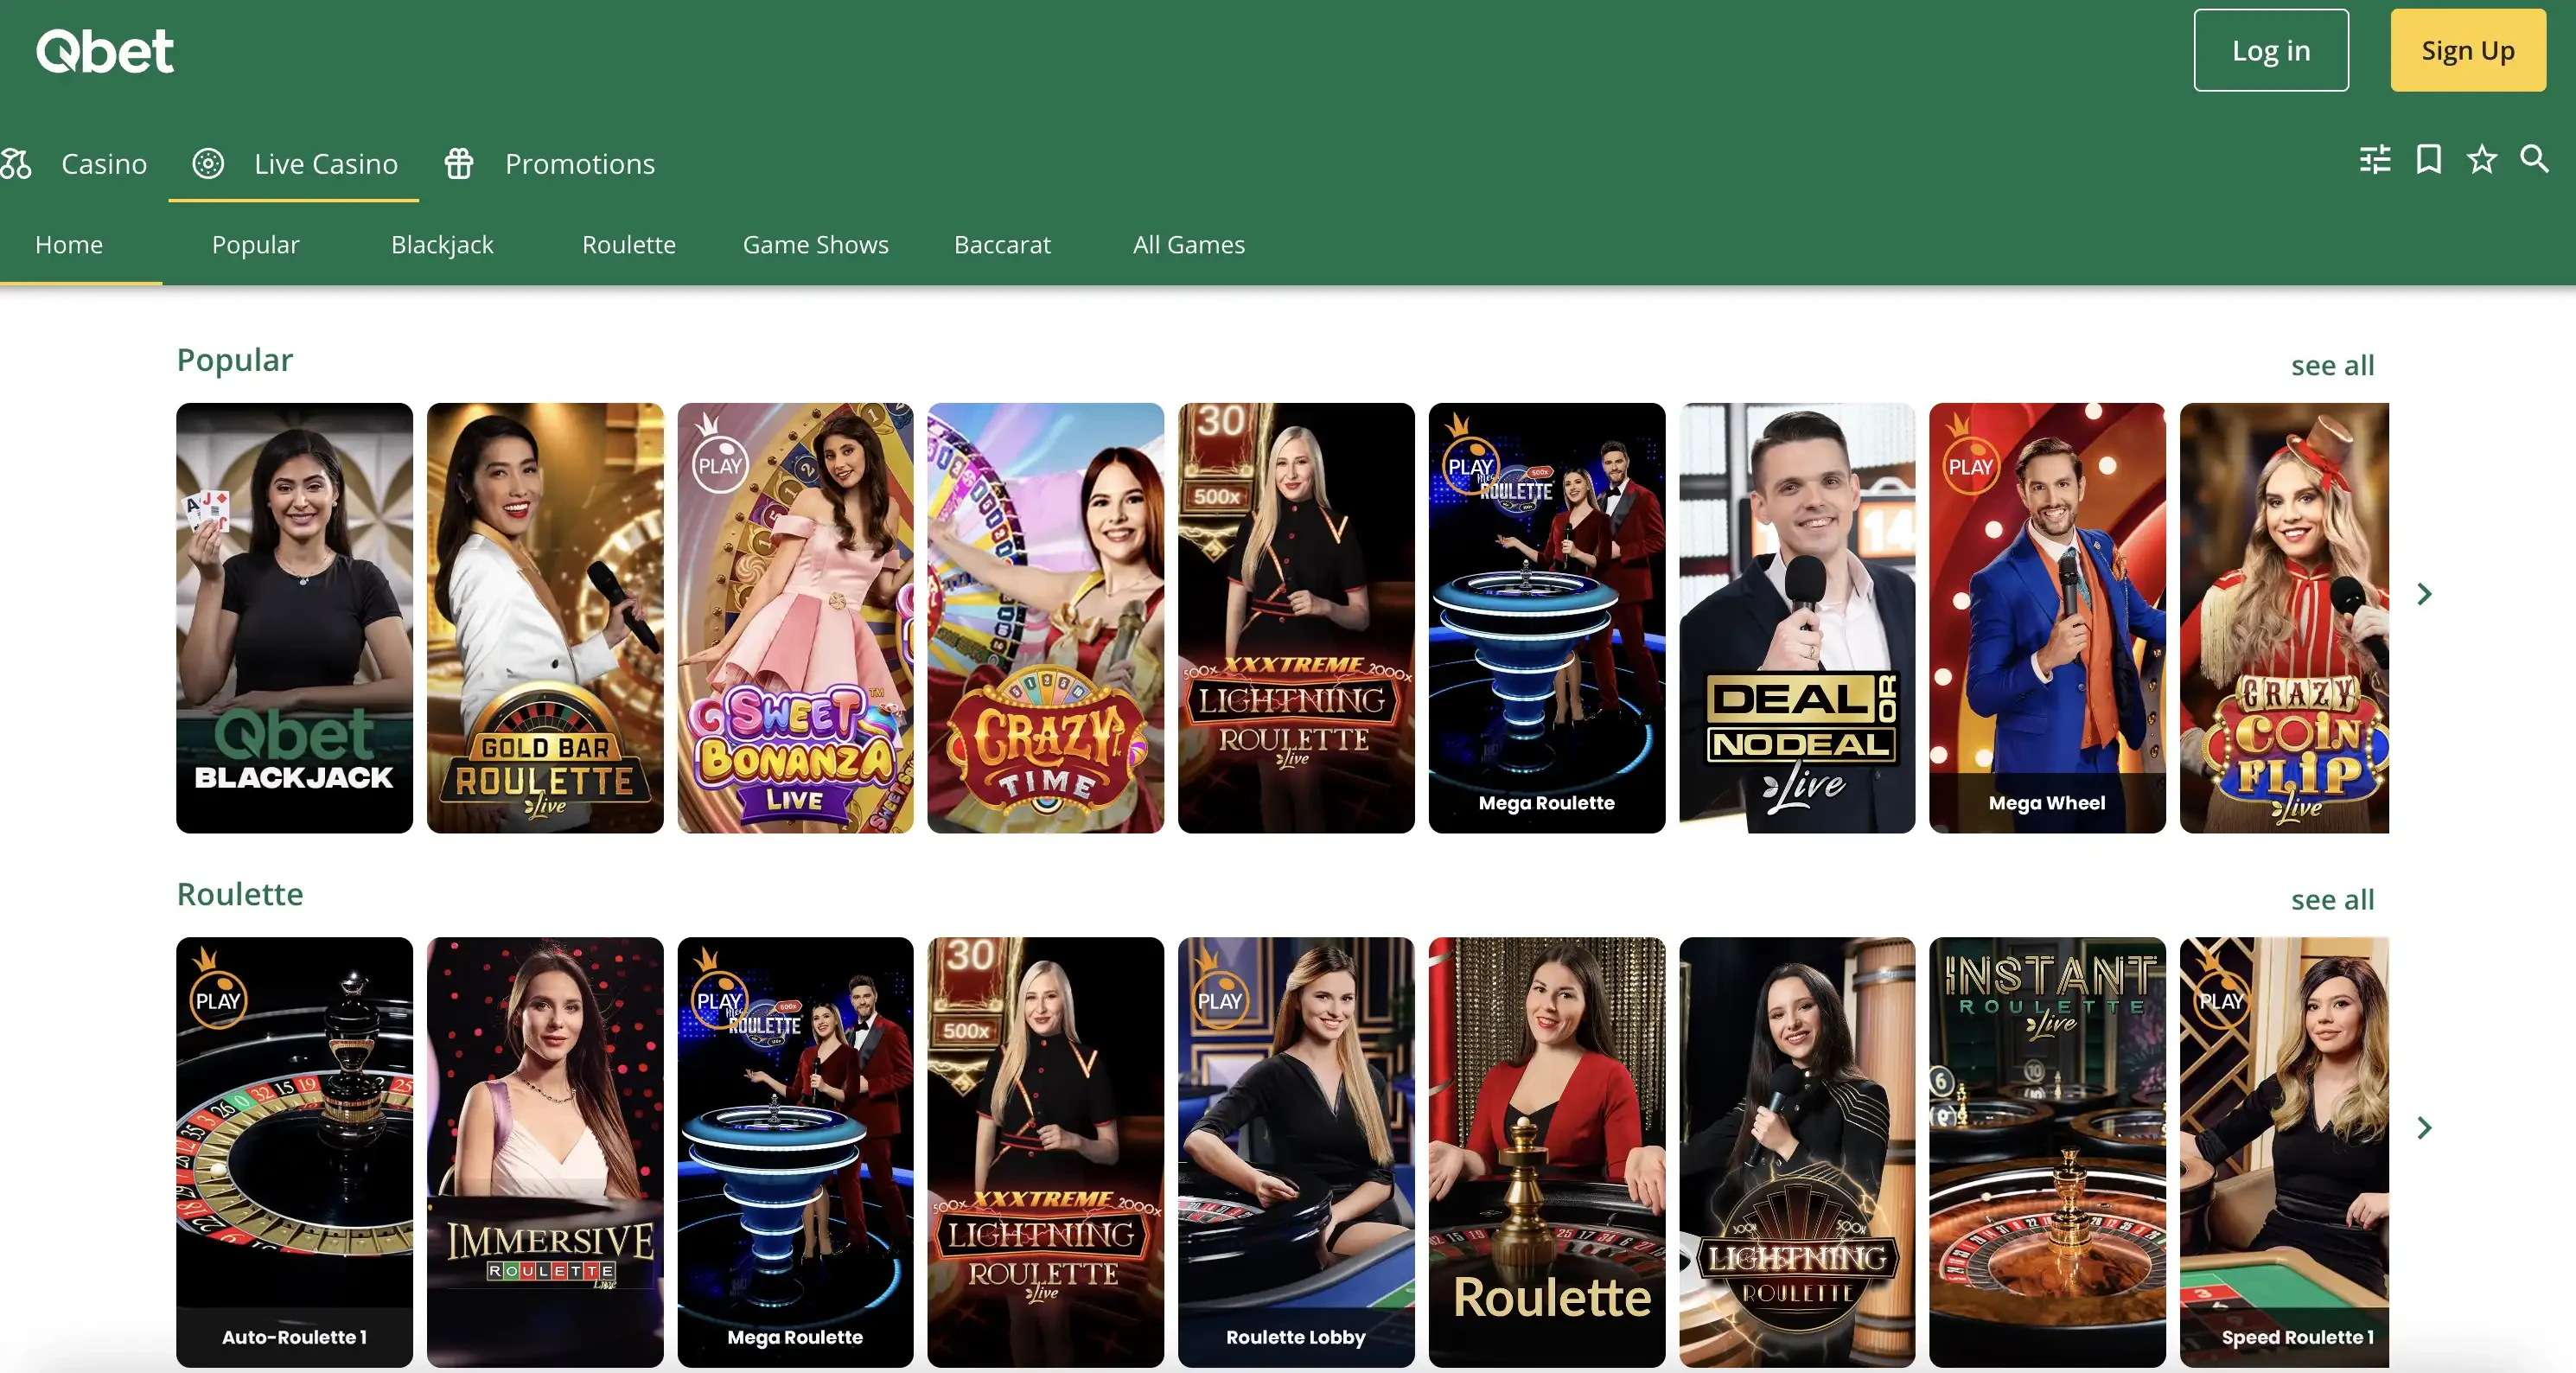2576x1373 pixels.
Task: Click see all for Popular games
Action: point(2332,365)
